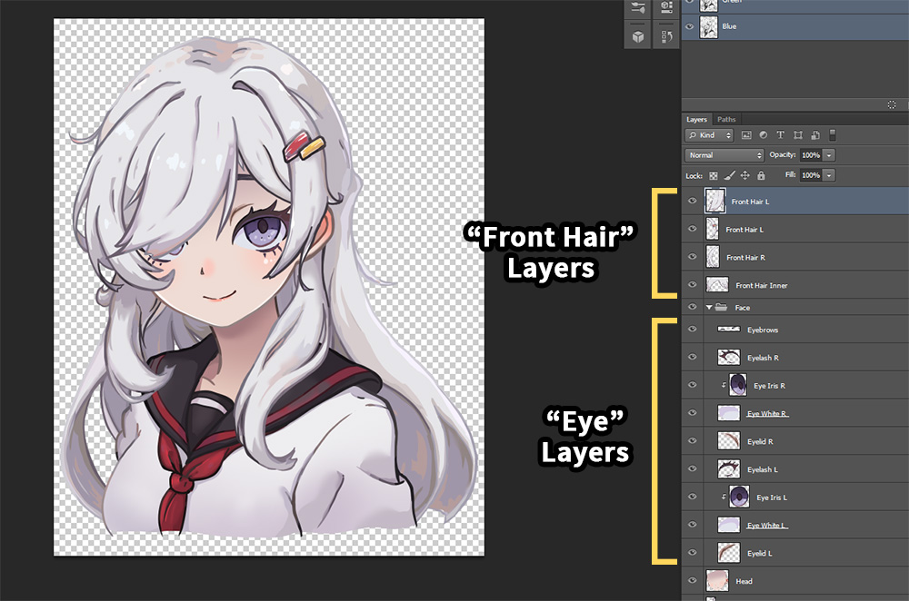
Task: Toggle the layer filtering on/off switch
Action: pos(833,135)
